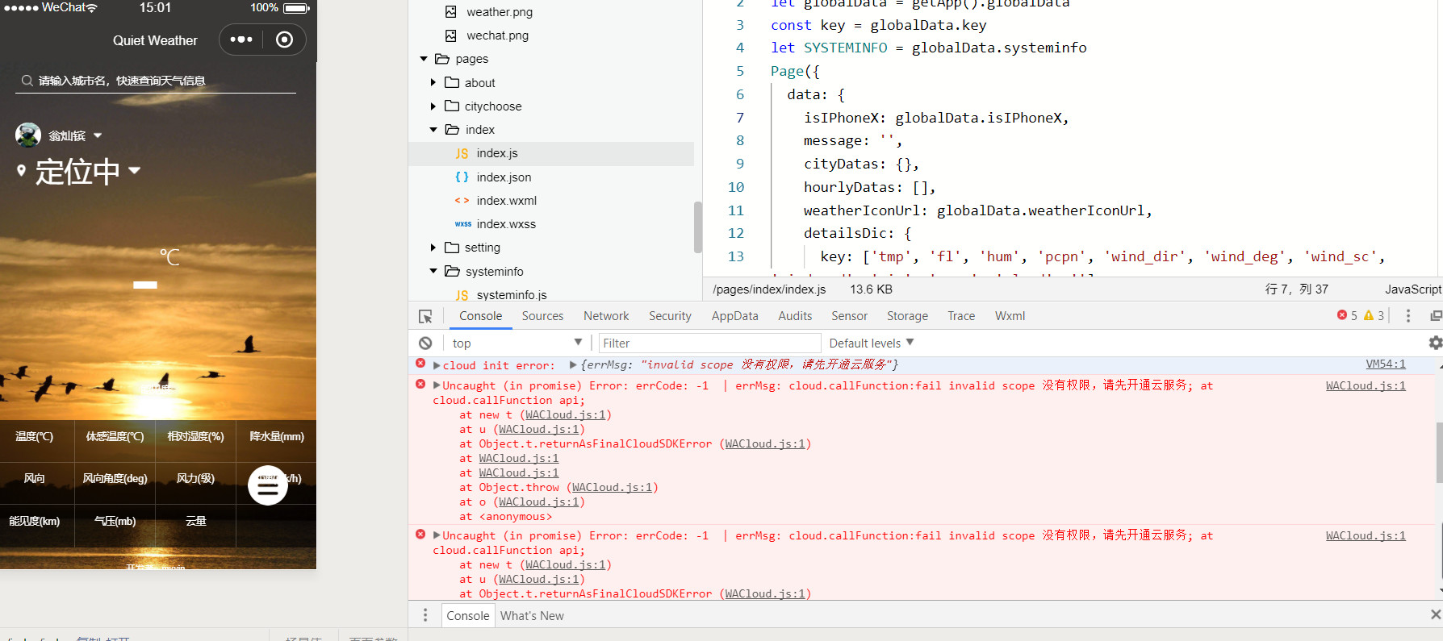Image resolution: width=1443 pixels, height=641 pixels.
Task: Click the red error count indicator
Action: 1347,315
